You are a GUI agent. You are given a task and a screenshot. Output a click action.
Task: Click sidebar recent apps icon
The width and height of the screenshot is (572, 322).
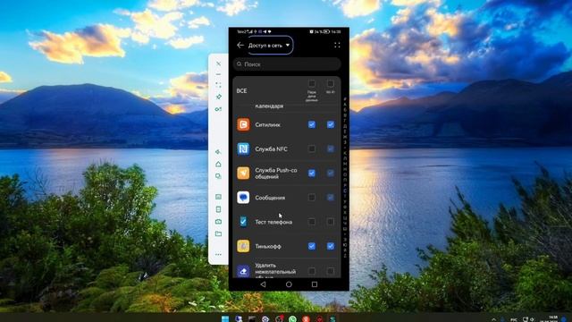pyautogui.click(x=218, y=176)
